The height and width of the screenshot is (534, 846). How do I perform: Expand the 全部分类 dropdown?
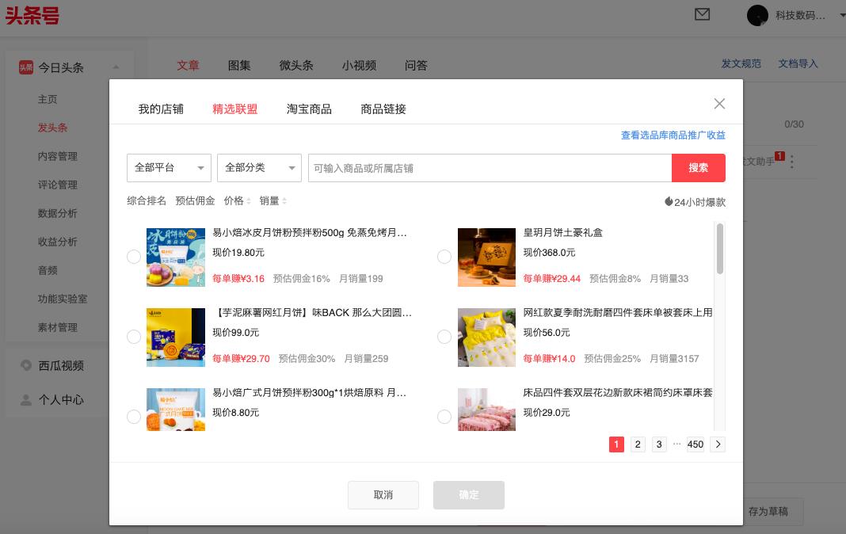click(x=259, y=168)
